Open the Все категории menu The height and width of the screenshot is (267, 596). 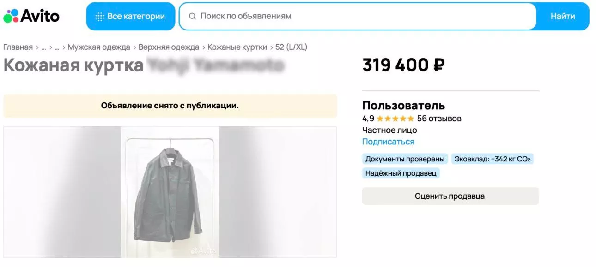point(131,17)
